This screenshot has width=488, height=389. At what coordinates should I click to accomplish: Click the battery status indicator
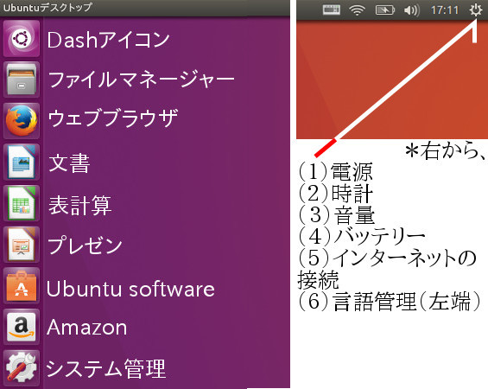tap(385, 10)
